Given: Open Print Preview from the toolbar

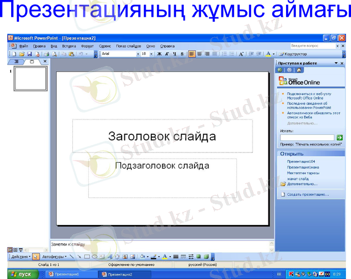Looking at the screenshot, I should [x=54, y=54].
